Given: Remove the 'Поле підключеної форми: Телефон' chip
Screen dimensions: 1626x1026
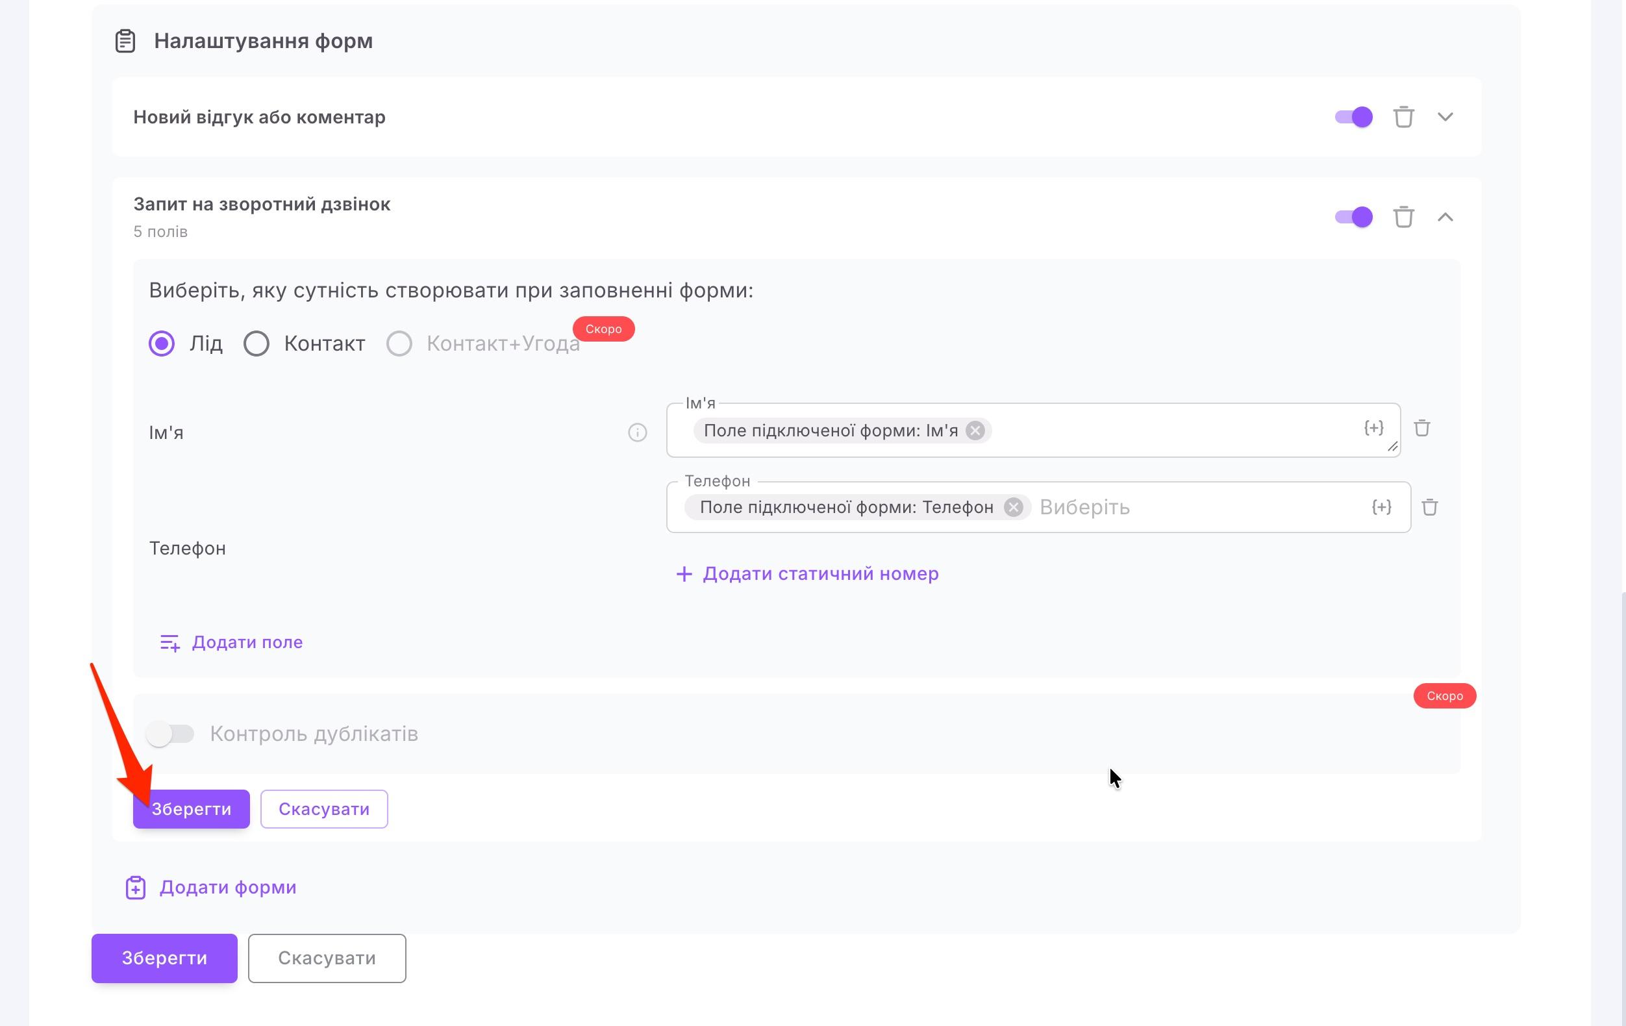Looking at the screenshot, I should point(1013,507).
